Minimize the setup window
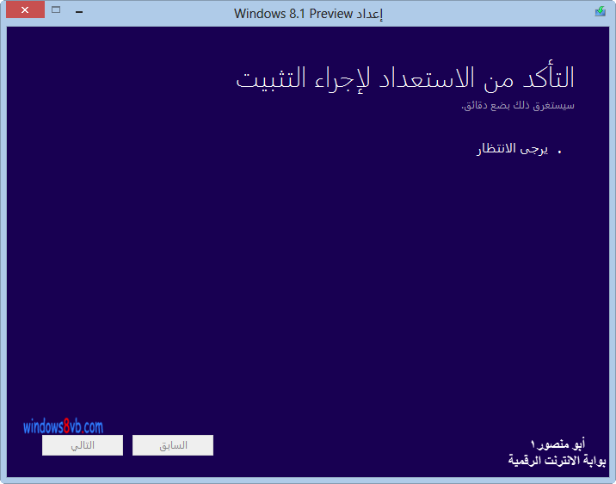 (x=79, y=12)
